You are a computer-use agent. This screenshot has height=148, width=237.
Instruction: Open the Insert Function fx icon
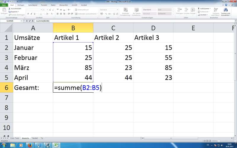tap(33, 21)
